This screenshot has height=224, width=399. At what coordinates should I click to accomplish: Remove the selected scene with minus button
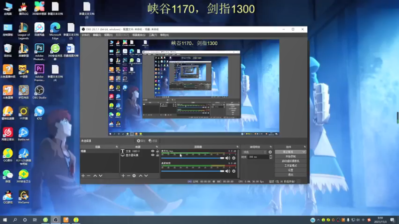89,176
